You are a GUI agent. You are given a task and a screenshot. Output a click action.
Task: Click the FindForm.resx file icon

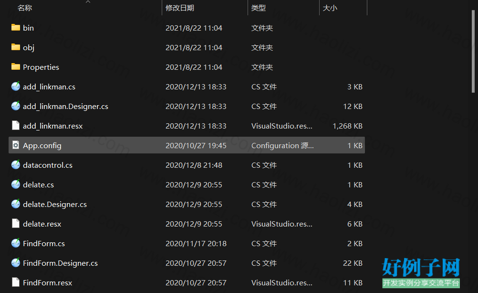point(16,282)
